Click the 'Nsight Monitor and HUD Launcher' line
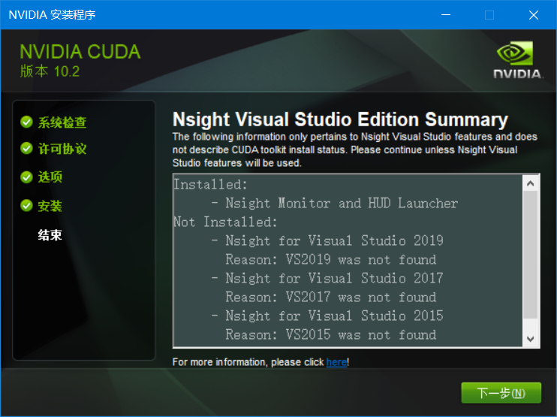Image resolution: width=557 pixels, height=417 pixels. click(x=342, y=204)
